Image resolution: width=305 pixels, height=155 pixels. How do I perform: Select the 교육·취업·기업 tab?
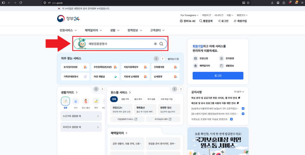click(x=166, y=99)
